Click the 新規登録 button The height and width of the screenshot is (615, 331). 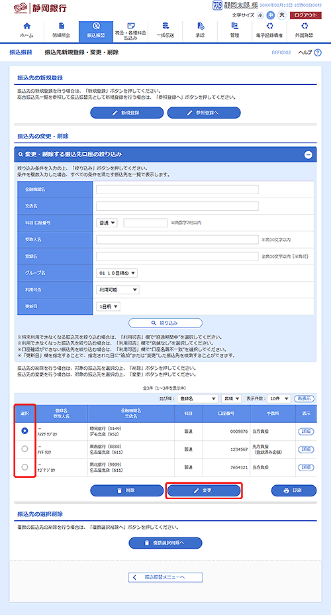[x=127, y=113]
